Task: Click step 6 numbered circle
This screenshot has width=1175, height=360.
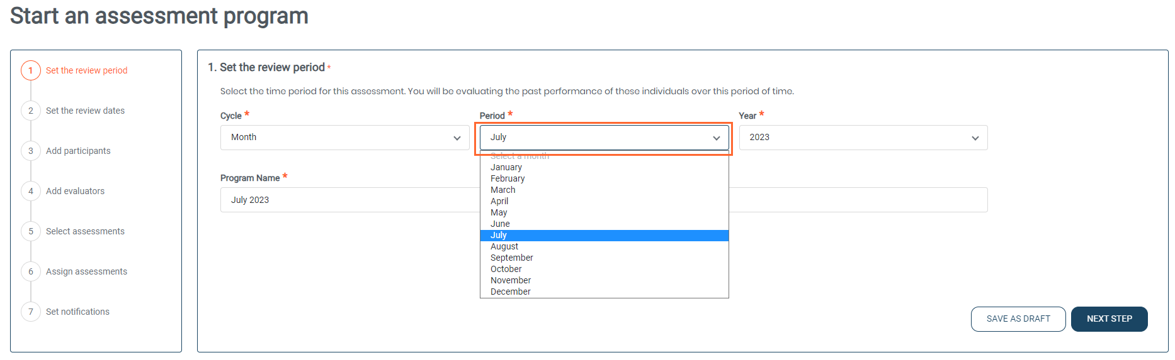Action: (31, 271)
